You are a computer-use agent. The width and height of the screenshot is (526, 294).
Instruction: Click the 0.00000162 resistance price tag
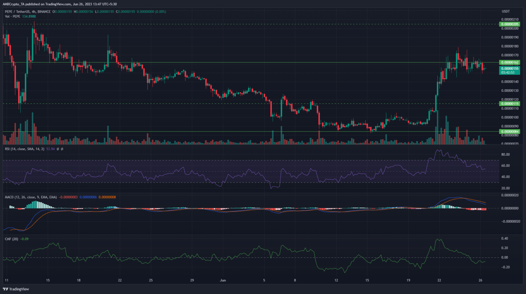[x=510, y=63]
